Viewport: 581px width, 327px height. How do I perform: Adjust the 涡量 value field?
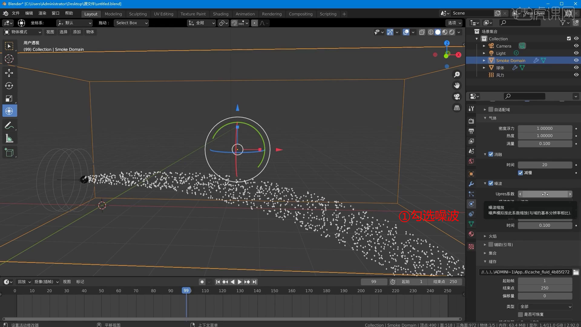pyautogui.click(x=544, y=144)
